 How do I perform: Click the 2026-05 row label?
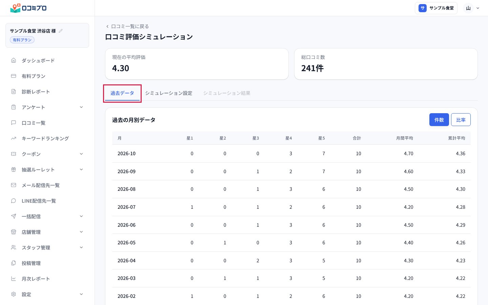coord(126,243)
